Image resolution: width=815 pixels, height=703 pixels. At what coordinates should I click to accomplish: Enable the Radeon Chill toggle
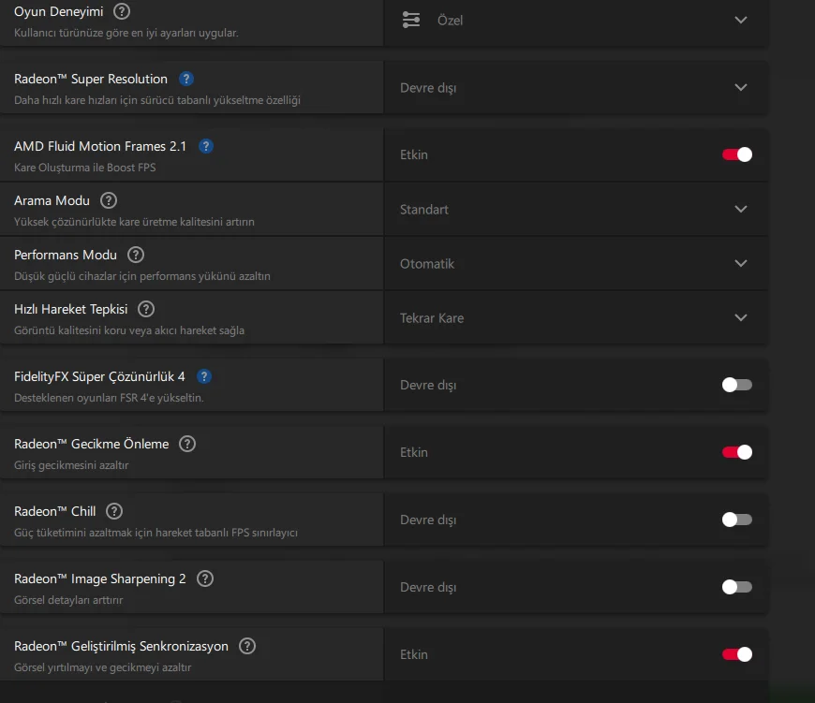[737, 520]
